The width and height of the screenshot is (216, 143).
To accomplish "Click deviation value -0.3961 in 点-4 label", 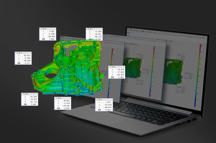I will click(x=120, y=77).
